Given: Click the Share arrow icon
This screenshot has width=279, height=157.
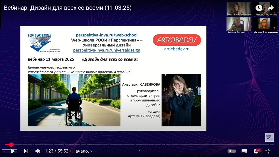Looking at the screenshot, I should pyautogui.click(x=270, y=8).
